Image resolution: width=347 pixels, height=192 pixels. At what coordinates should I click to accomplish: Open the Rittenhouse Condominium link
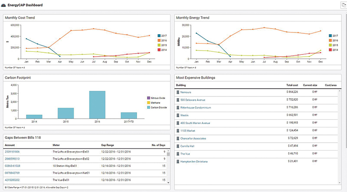(x=196, y=108)
